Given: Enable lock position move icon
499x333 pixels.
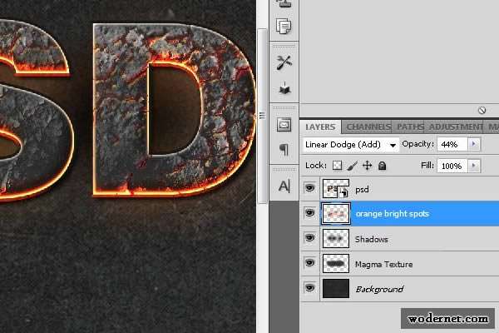Looking at the screenshot, I should click(367, 166).
